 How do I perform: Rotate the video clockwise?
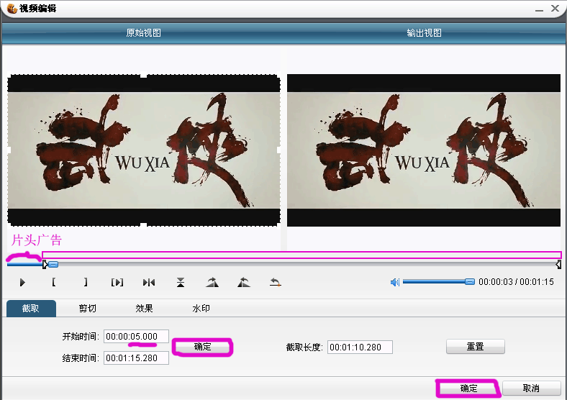click(212, 283)
